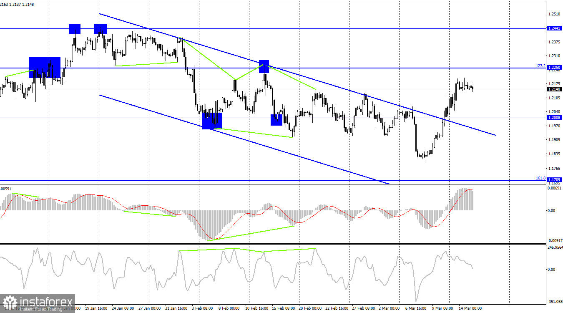
Task: Select the 1.2441 blue level price tag
Action: (x=554, y=28)
